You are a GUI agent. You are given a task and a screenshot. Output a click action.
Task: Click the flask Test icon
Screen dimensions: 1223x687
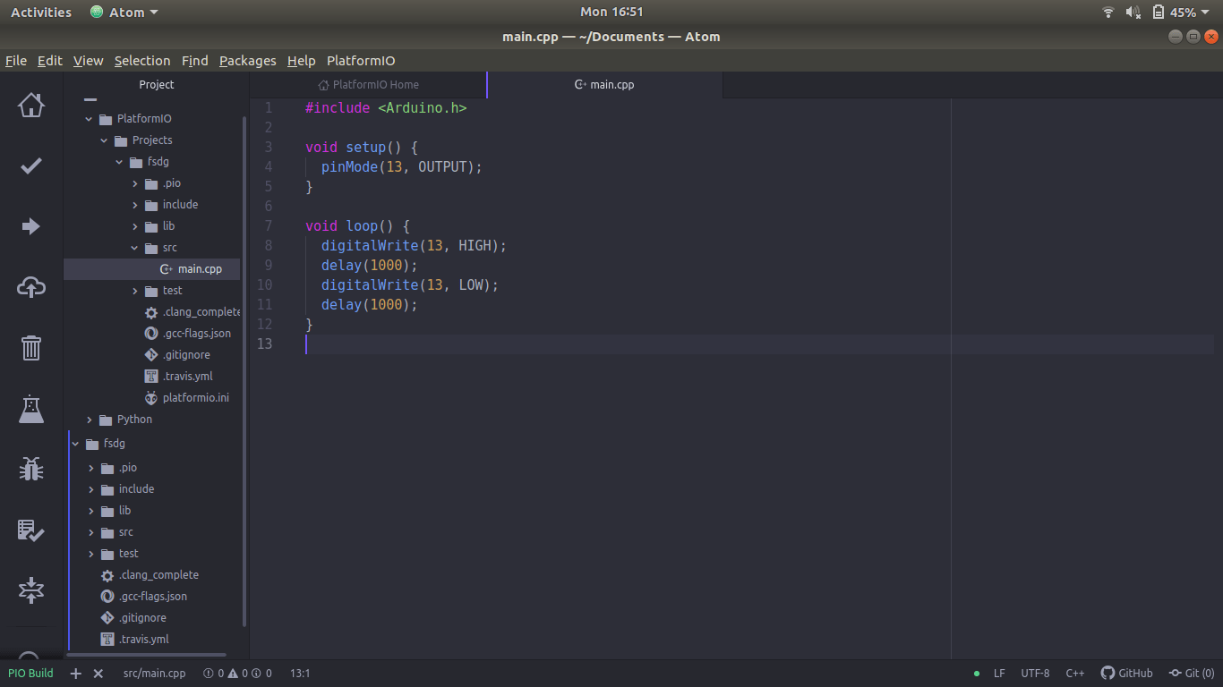point(31,409)
